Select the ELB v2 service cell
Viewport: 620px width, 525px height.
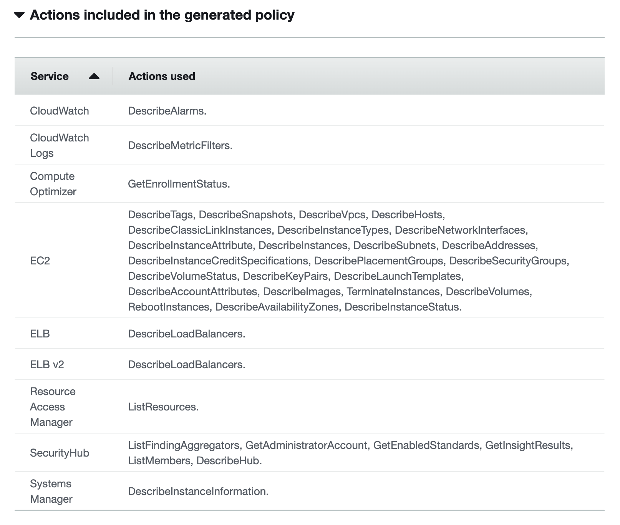click(47, 364)
